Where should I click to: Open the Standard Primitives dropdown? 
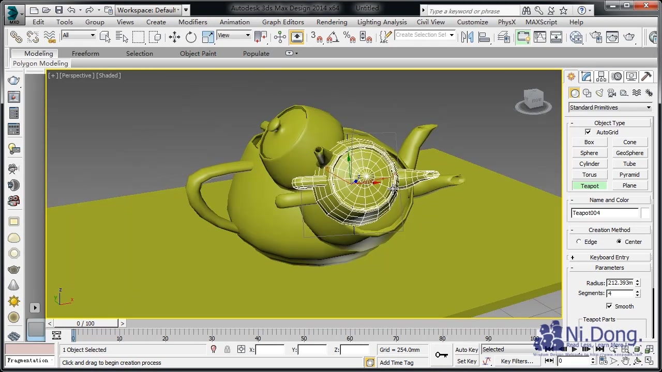point(610,107)
